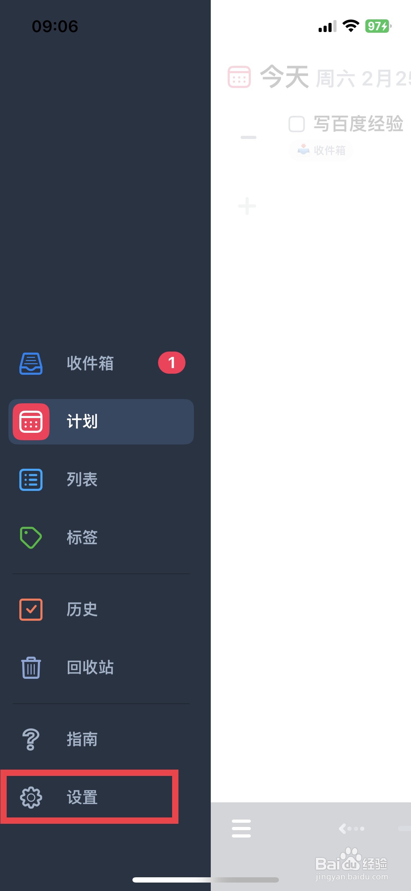Click the orange history checkmark icon
Screen dimensions: 411x891
(31, 609)
